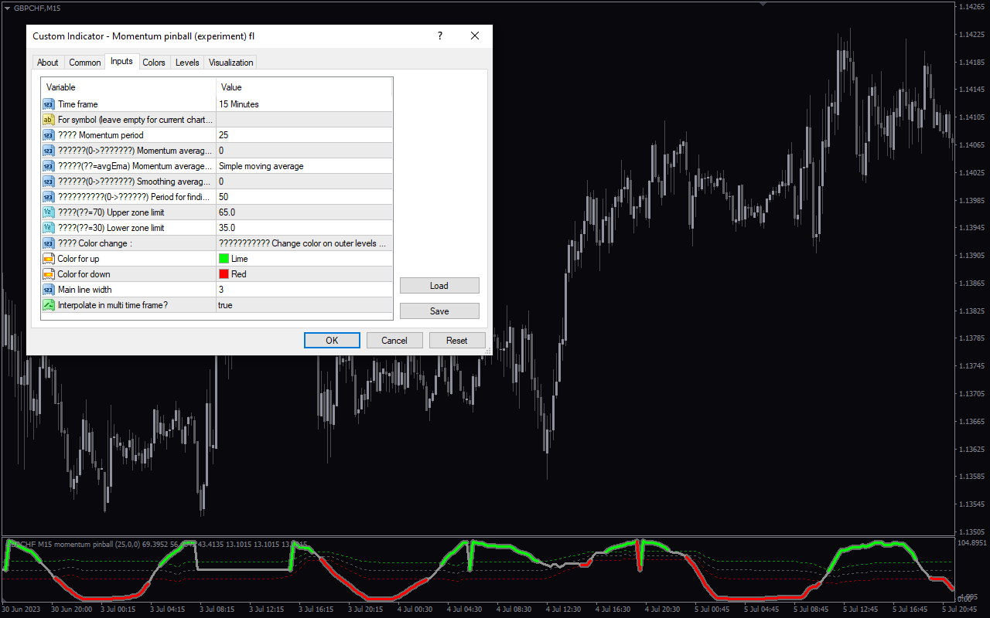Edit the Simple moving average value
990x618 pixels.
[304, 166]
